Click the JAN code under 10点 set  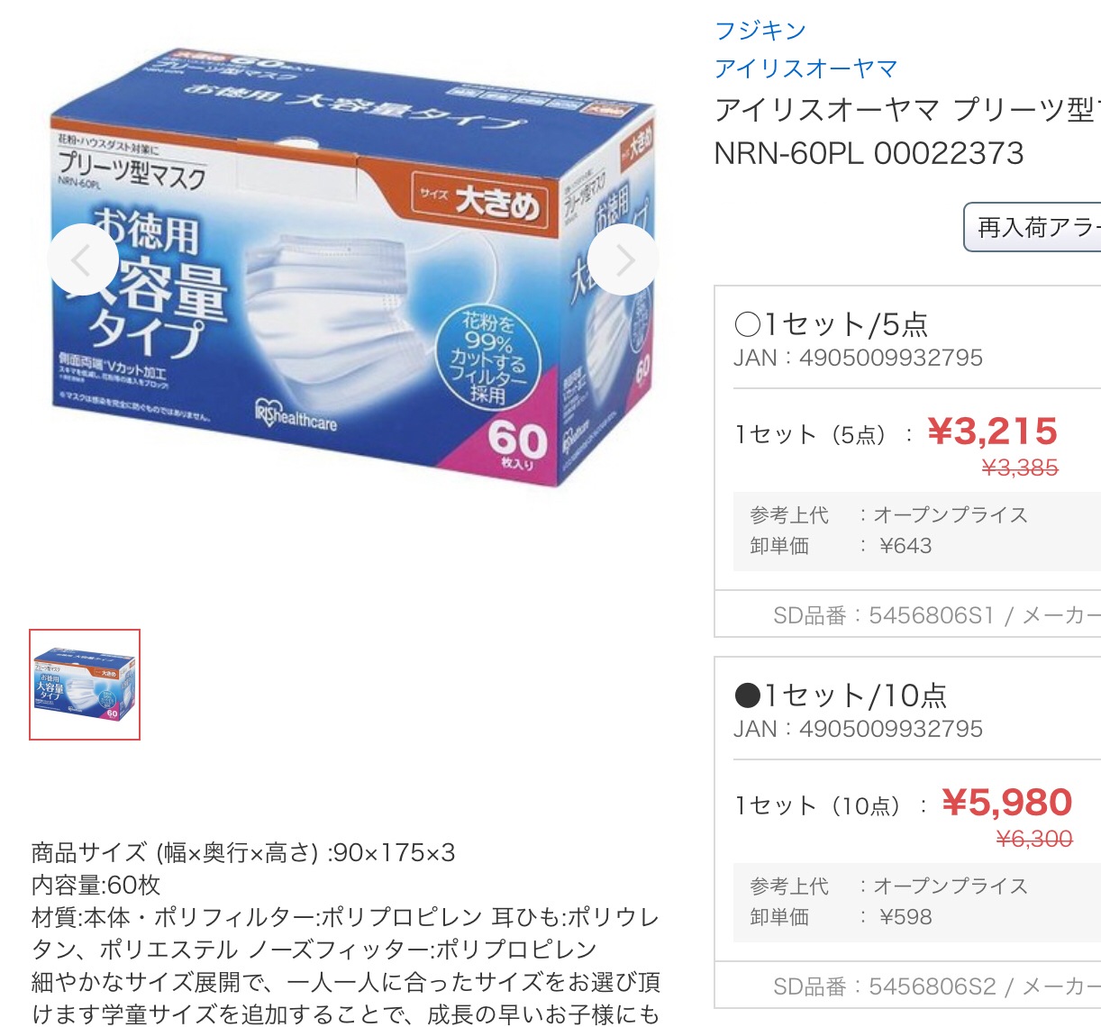[x=858, y=729]
